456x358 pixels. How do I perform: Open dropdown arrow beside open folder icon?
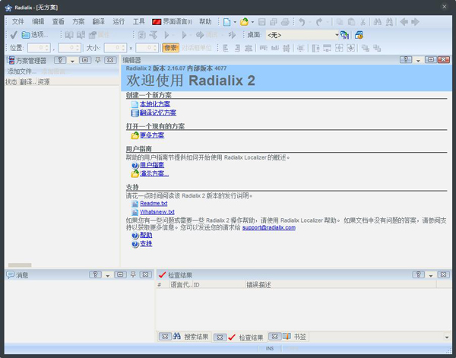[x=252, y=22]
